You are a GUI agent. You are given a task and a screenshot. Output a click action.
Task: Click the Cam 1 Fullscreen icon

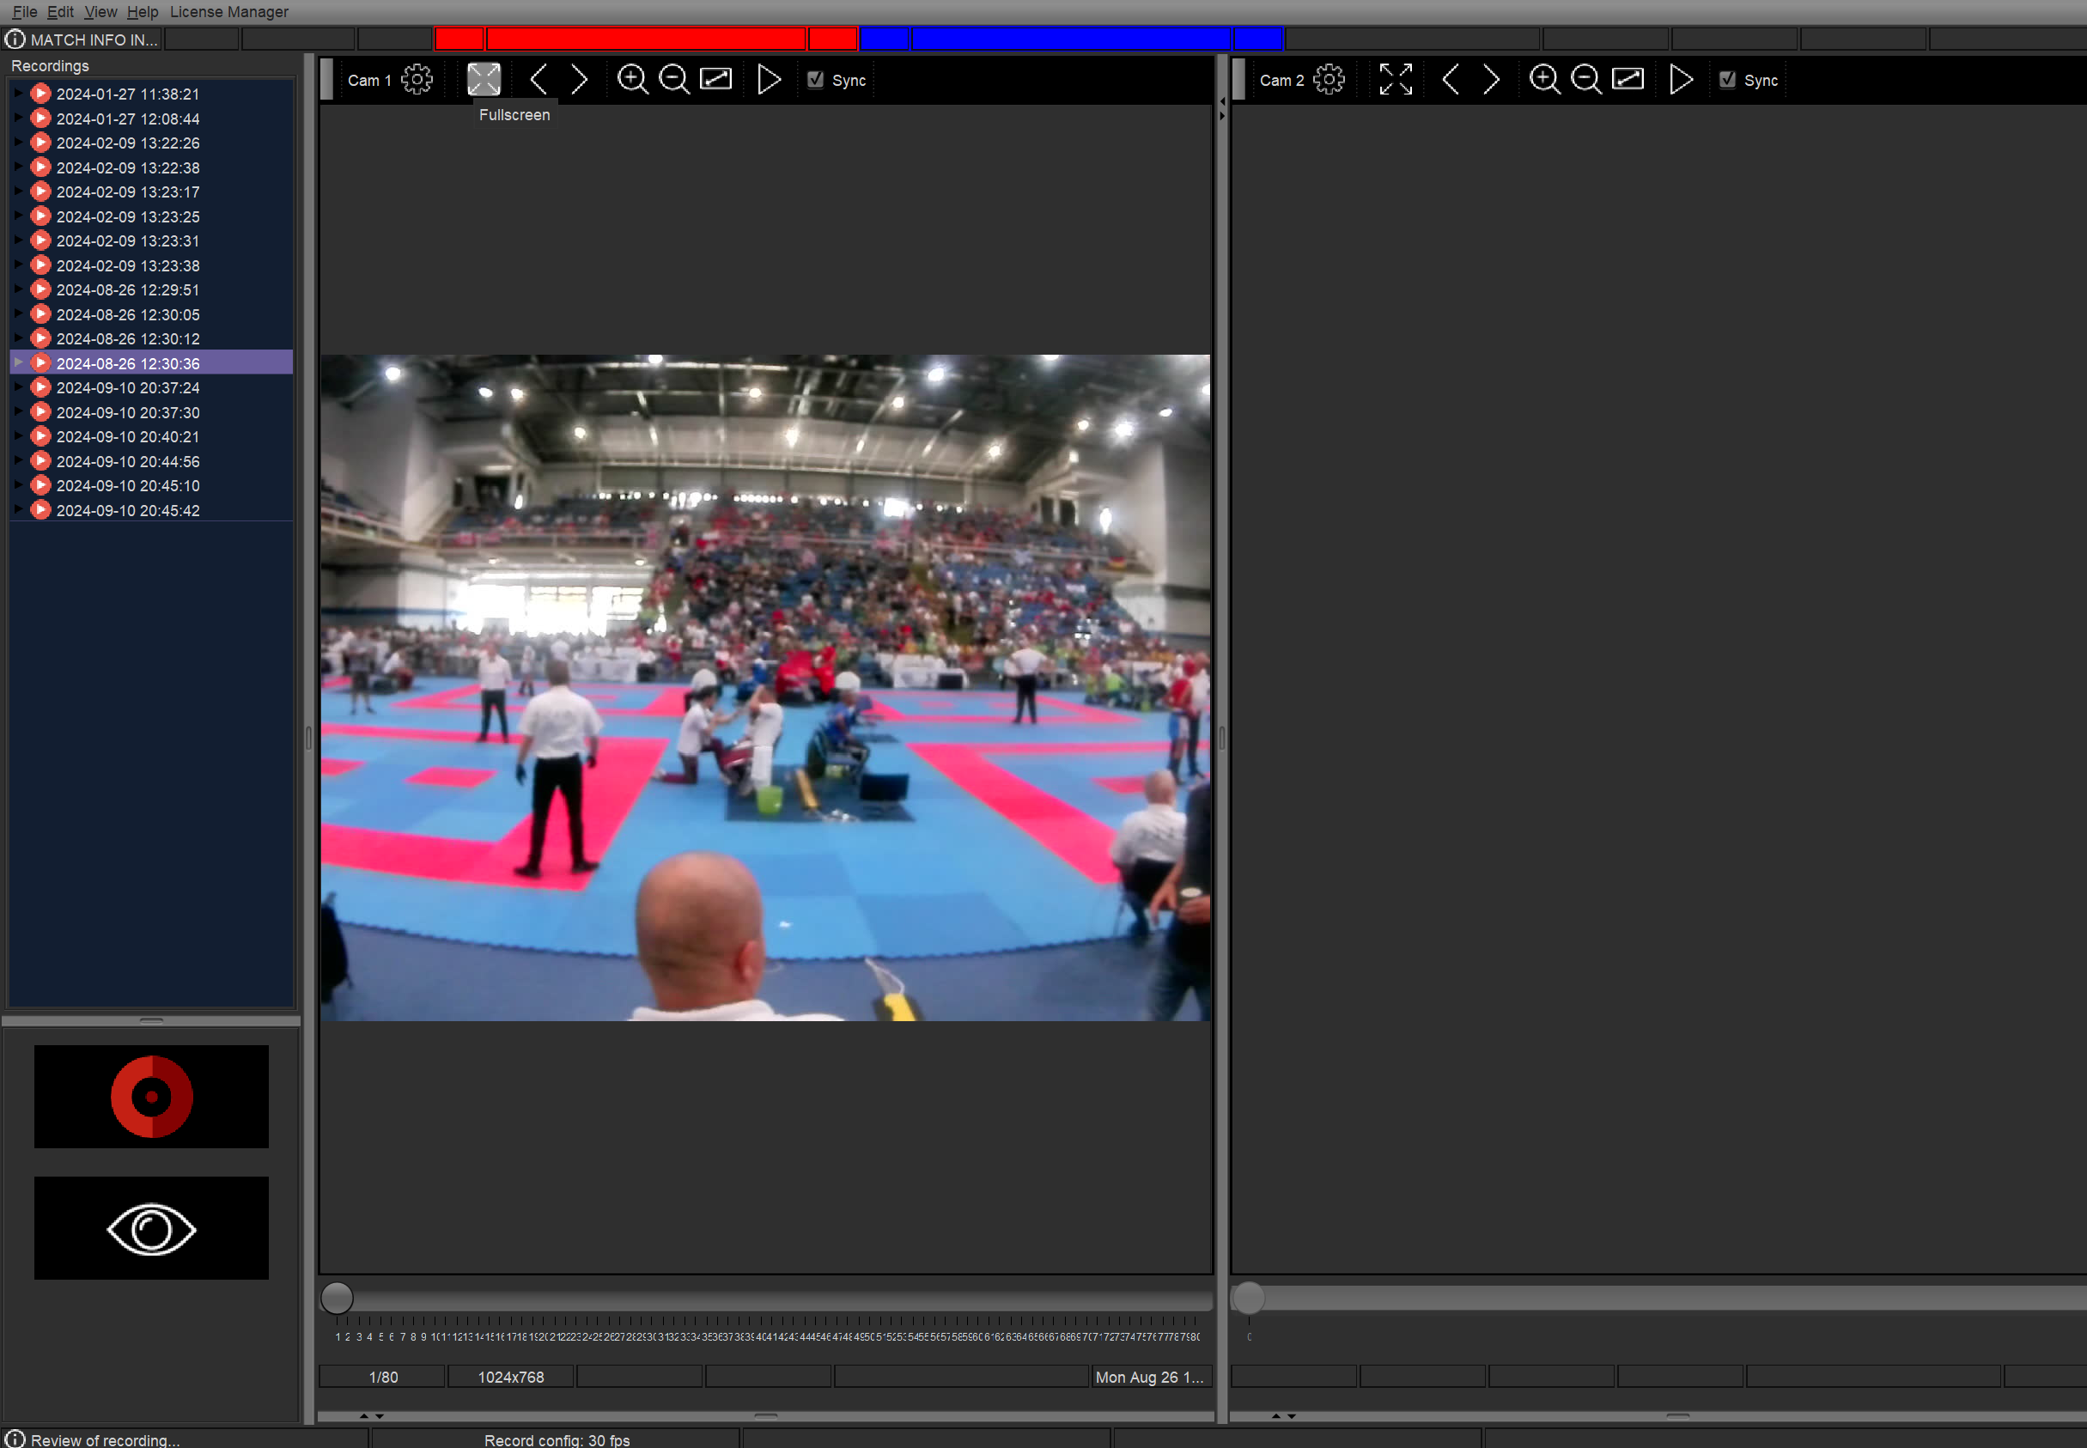click(x=484, y=80)
